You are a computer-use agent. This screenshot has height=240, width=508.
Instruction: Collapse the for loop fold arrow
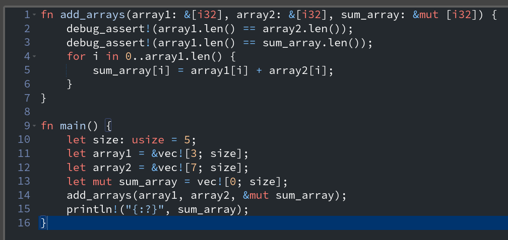(35, 56)
